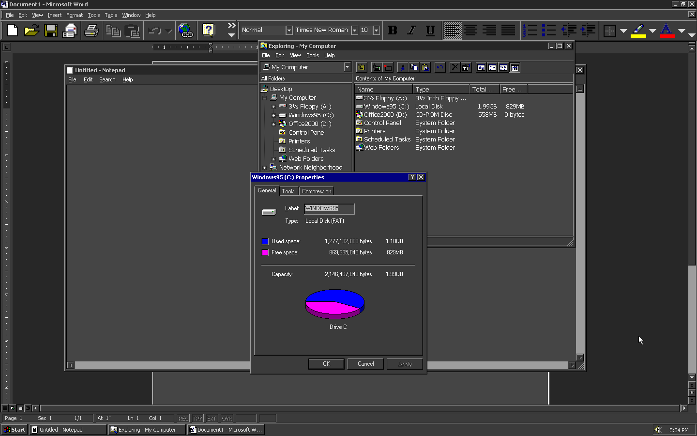Click the Highlight pen icon
Viewport: 697px width, 436px height.
coord(638,31)
